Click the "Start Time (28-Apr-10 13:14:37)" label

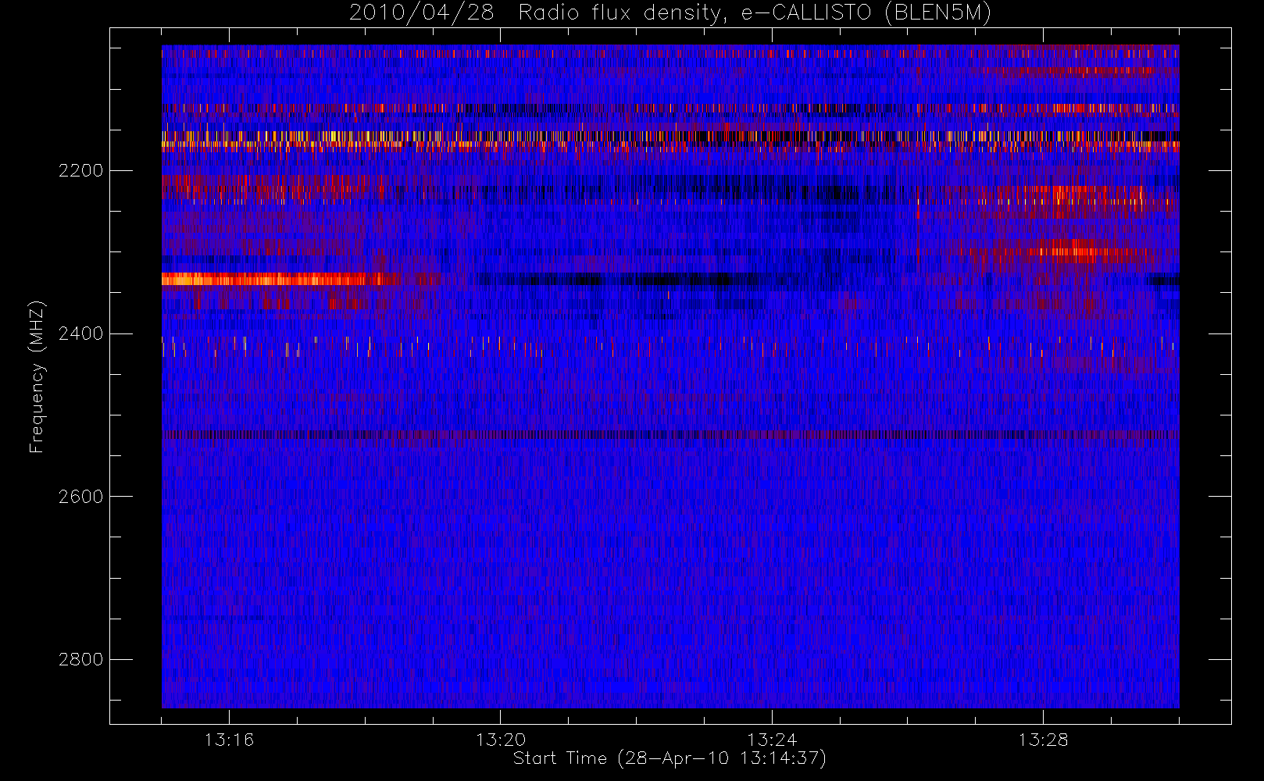[x=669, y=758]
